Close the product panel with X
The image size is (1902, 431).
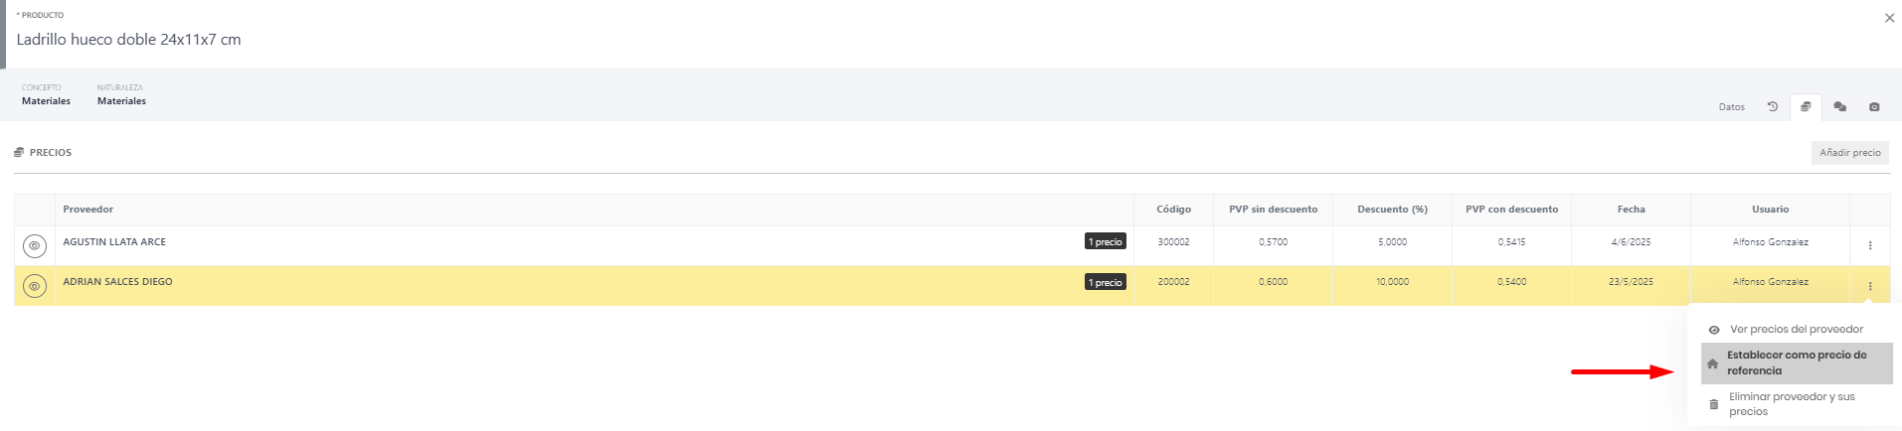pos(1889,18)
